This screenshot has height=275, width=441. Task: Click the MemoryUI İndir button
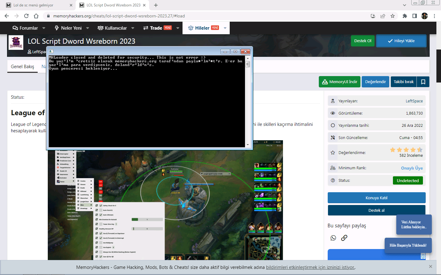340,82
